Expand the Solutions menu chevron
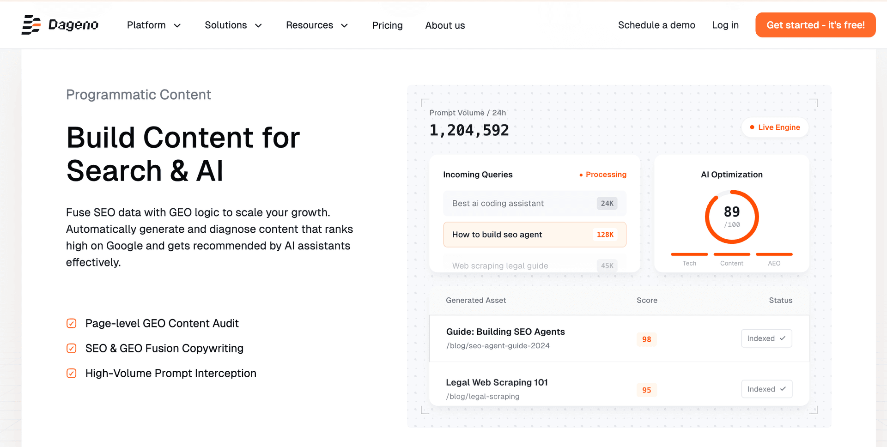This screenshot has height=447, width=887. pyautogui.click(x=258, y=25)
